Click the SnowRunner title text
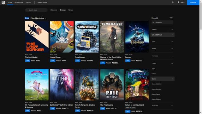This screenshot has width=202, height=114. (x=80, y=57)
